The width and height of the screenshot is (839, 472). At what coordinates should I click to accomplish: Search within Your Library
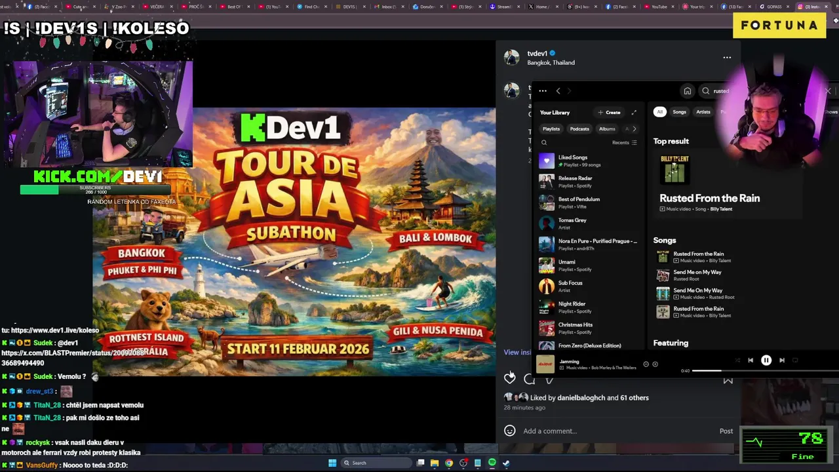pyautogui.click(x=543, y=142)
